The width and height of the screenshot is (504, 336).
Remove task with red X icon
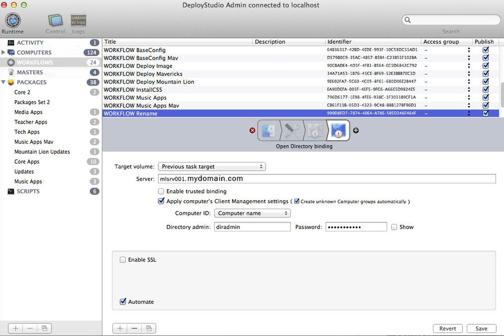253,130
